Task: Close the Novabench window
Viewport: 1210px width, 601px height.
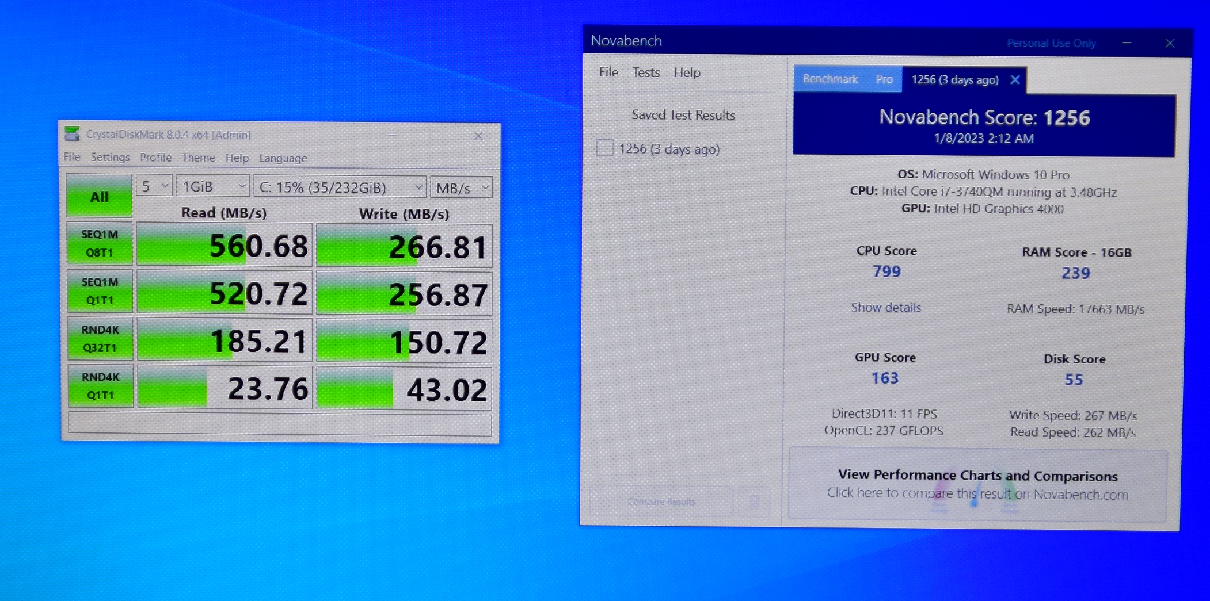Action: tap(1169, 43)
